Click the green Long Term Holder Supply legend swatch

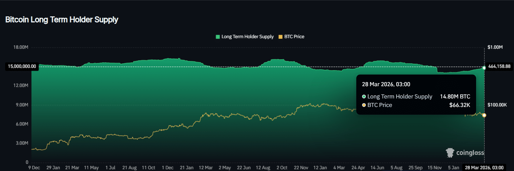click(x=218, y=37)
